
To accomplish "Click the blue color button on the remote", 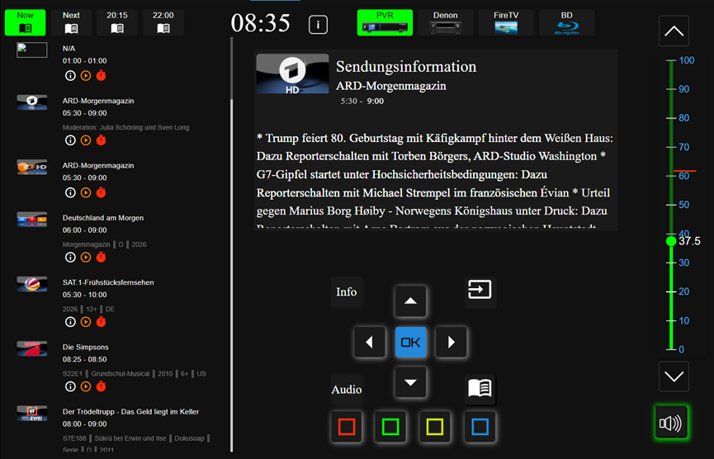I will point(480,427).
